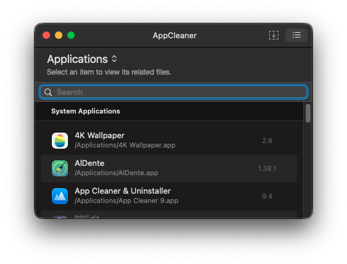Minimize the AppCleaner window
Image resolution: width=347 pixels, height=264 pixels.
pyautogui.click(x=59, y=35)
